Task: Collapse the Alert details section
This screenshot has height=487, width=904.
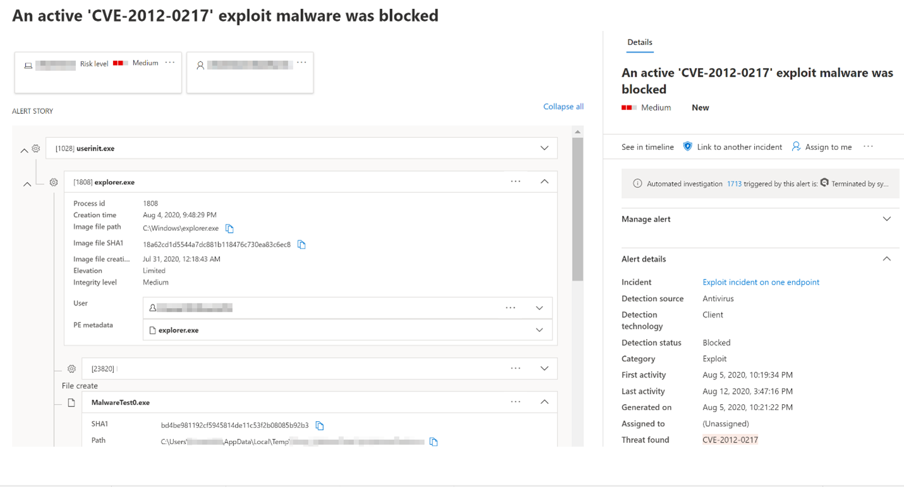Action: coord(887,258)
